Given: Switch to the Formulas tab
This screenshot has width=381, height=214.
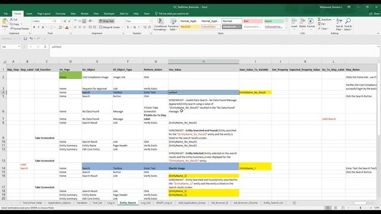Looking at the screenshot, I should [x=61, y=14].
